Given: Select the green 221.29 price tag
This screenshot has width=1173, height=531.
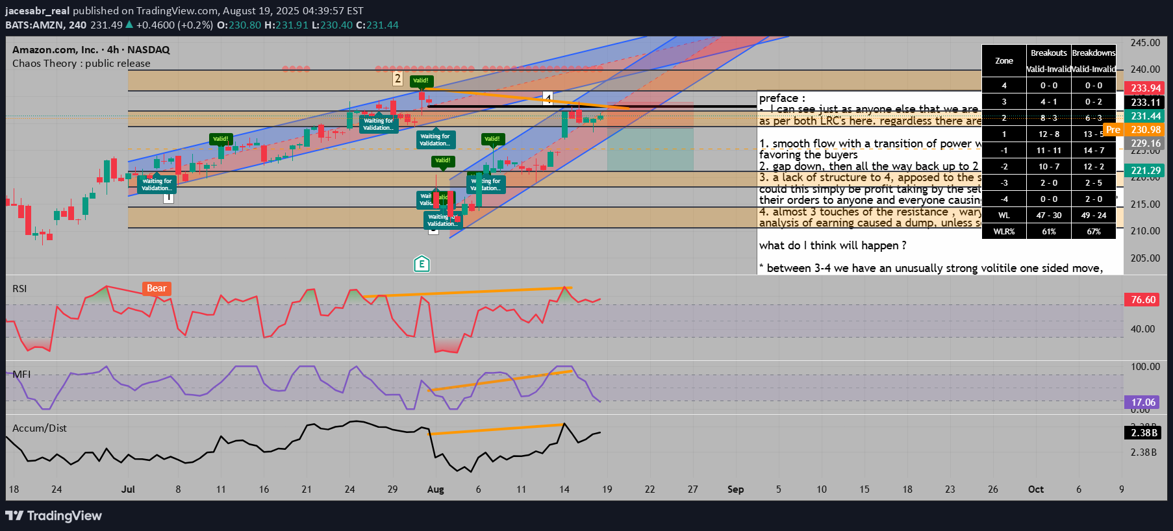Looking at the screenshot, I should (1146, 171).
